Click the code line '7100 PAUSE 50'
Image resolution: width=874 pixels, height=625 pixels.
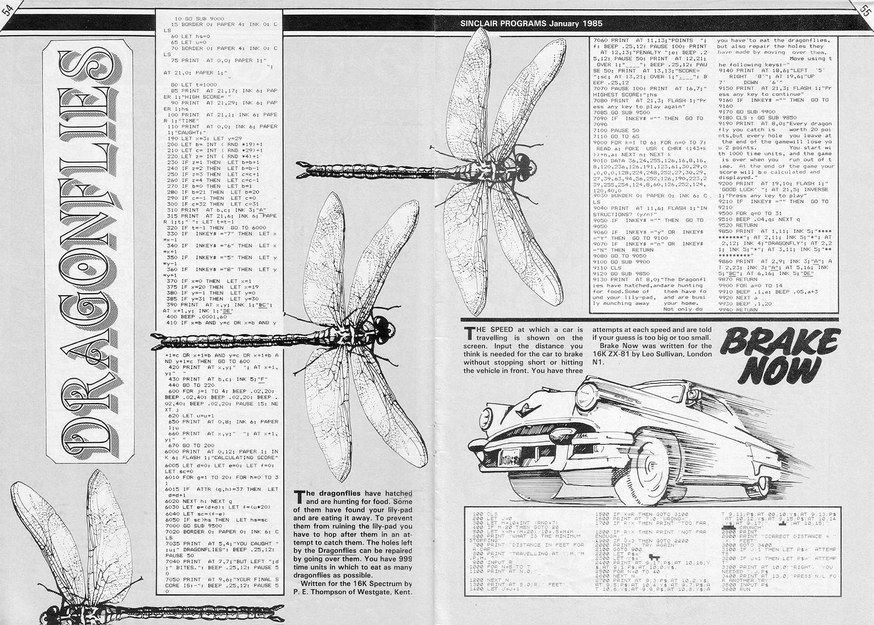tap(617, 130)
